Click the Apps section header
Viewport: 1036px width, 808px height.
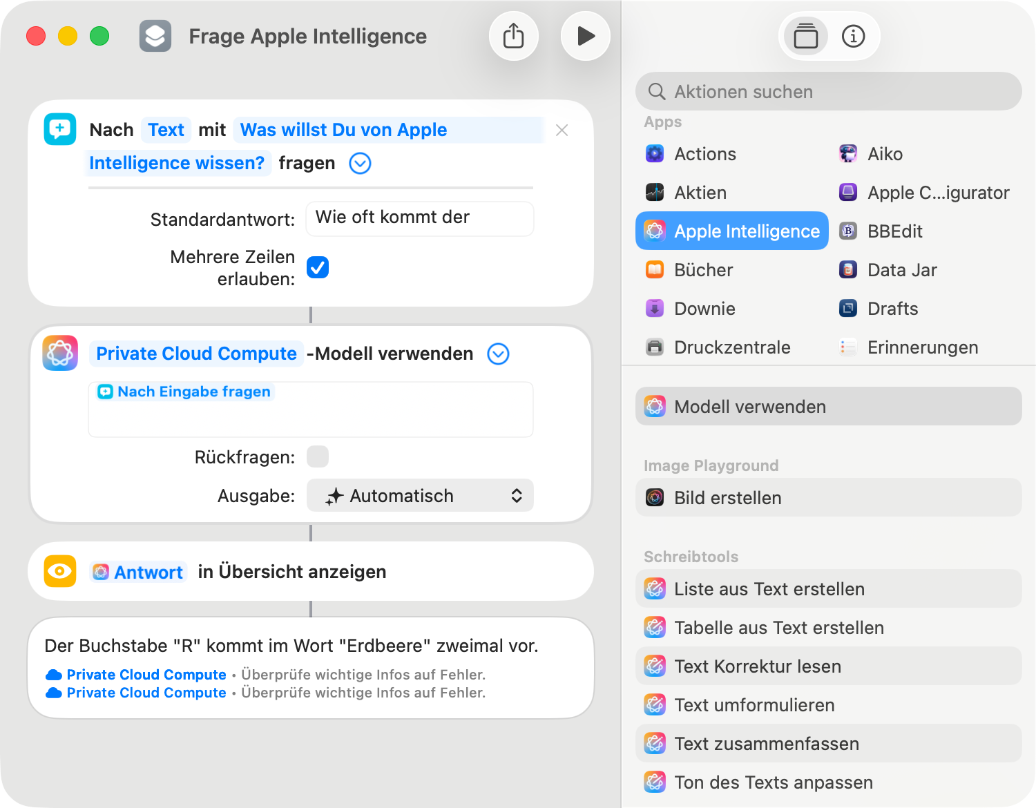[x=662, y=122]
